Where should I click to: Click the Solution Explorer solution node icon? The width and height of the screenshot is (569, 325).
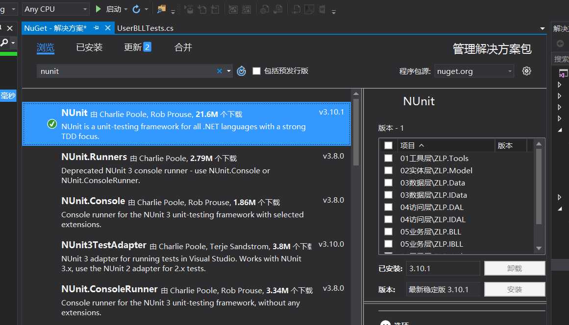click(x=563, y=73)
